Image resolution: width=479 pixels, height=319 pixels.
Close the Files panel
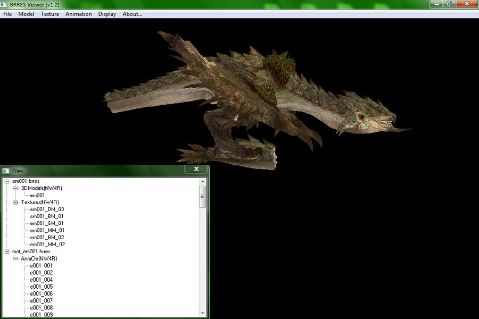tap(196, 169)
